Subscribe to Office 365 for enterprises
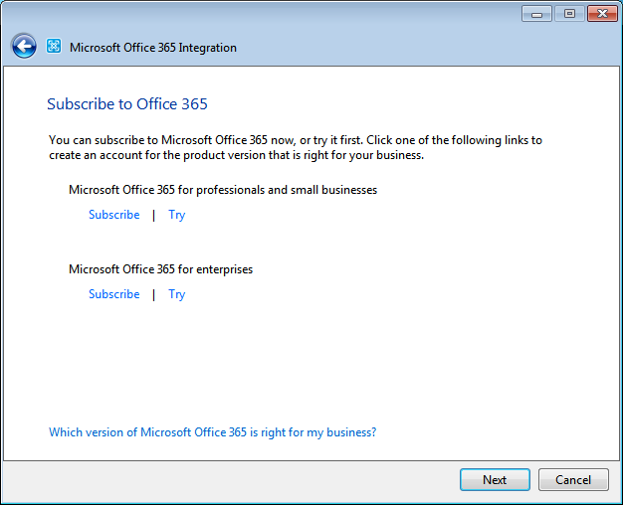This screenshot has width=623, height=505. 113,294
